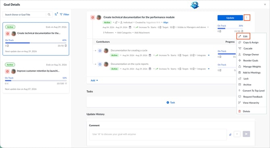Image resolution: width=270 pixels, height=148 pixels.
Task: Open Documentation on the cycle reports contributor
Action: pos(129,64)
